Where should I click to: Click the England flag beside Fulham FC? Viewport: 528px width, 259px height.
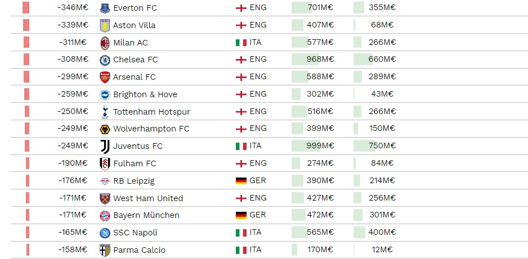pos(241,163)
